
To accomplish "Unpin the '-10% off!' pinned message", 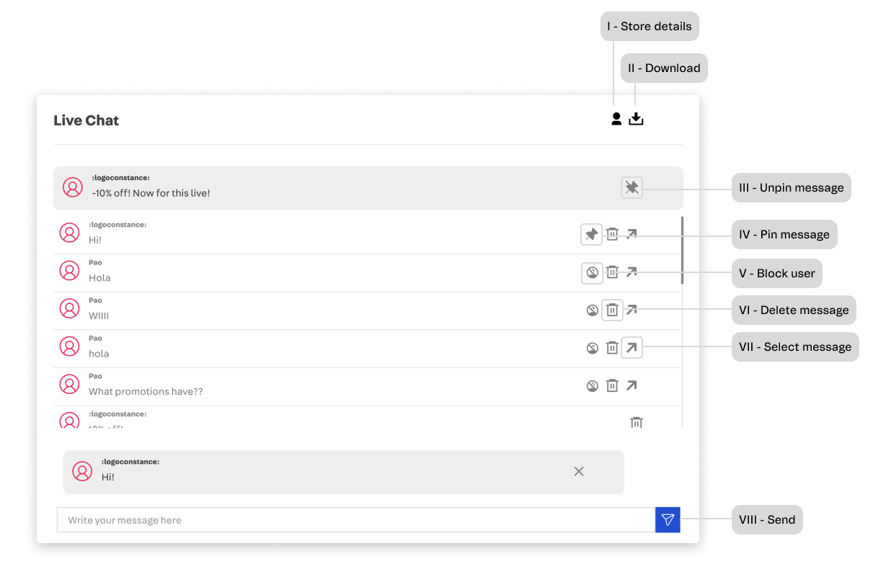I will pyautogui.click(x=632, y=188).
